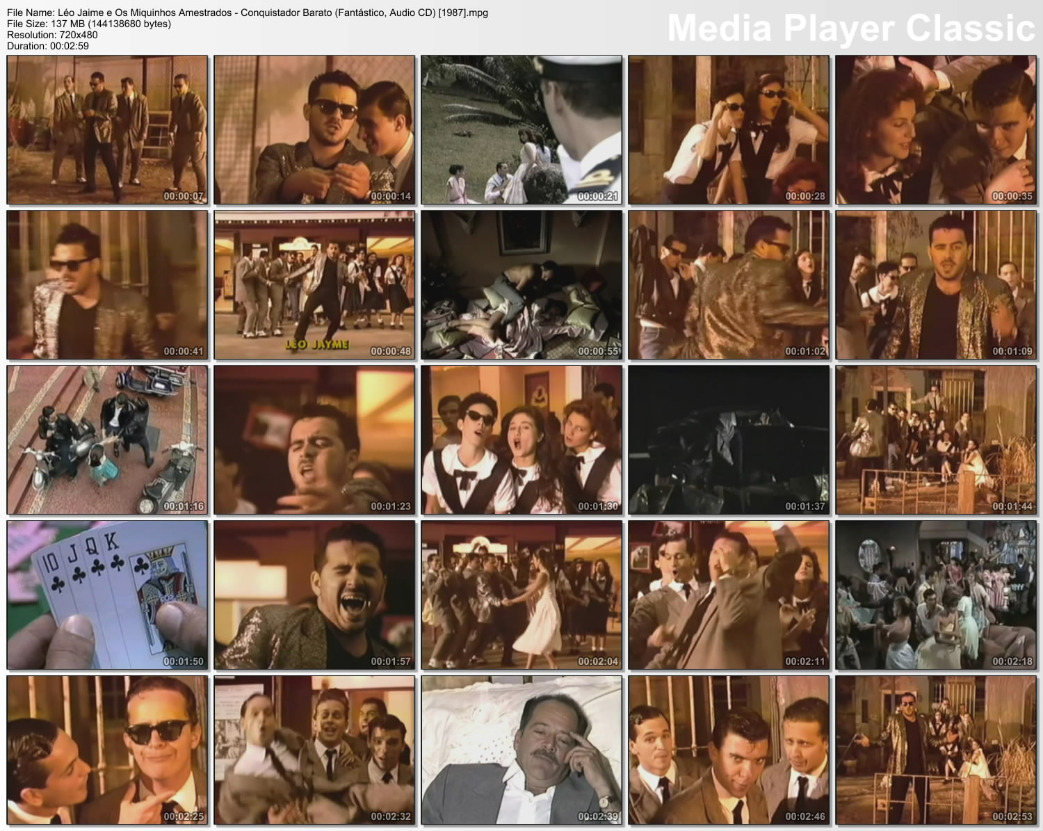Select the thumbnail stamped 00:01:23

314,440
